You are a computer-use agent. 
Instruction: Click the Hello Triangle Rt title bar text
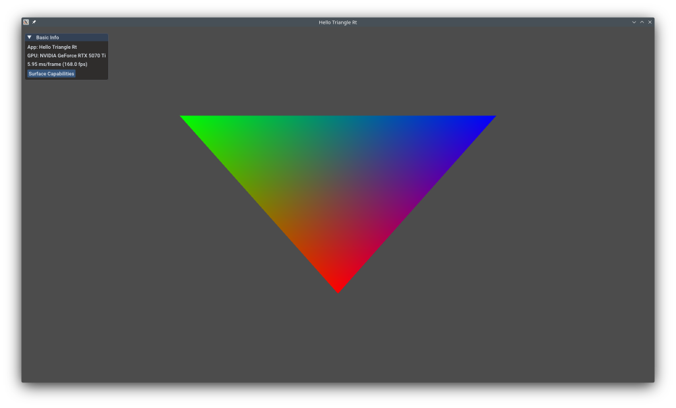[338, 21]
